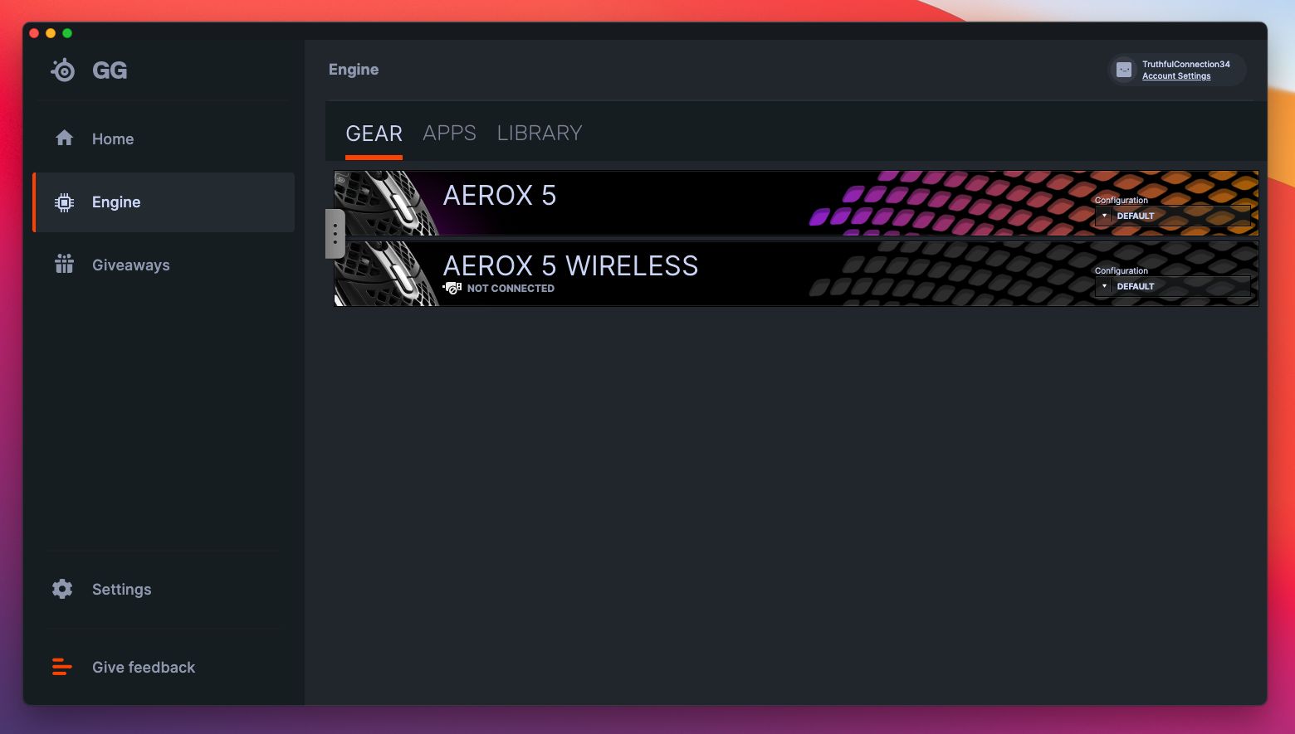The width and height of the screenshot is (1295, 734).
Task: Open Account Settings link
Action: tap(1176, 76)
